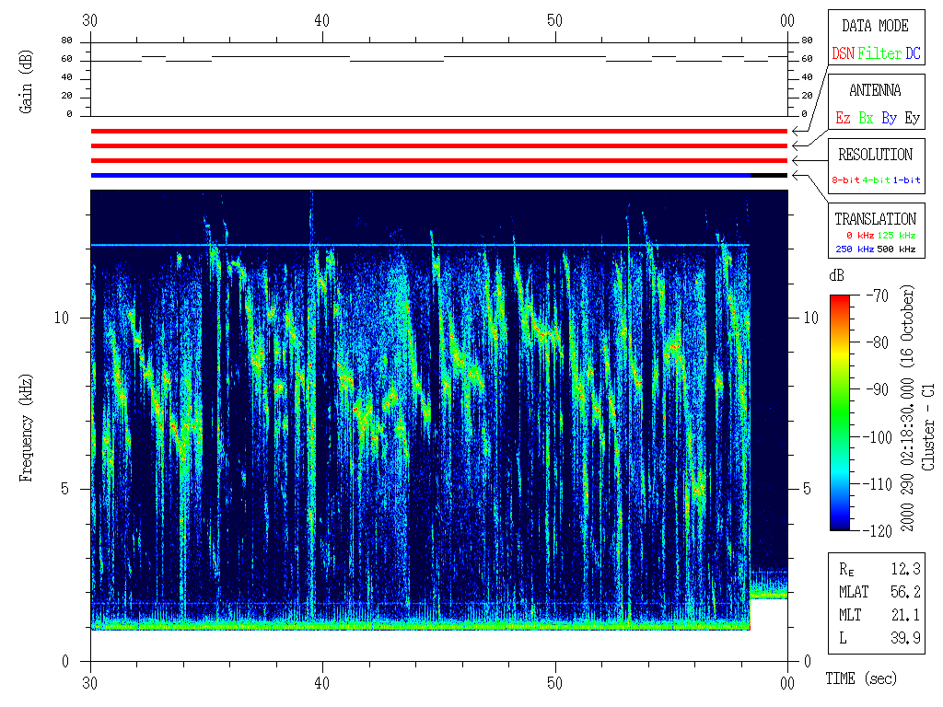Screen dimensions: 943x707
Task: Click the MLAT 56.2 value in info box
Action: [906, 592]
